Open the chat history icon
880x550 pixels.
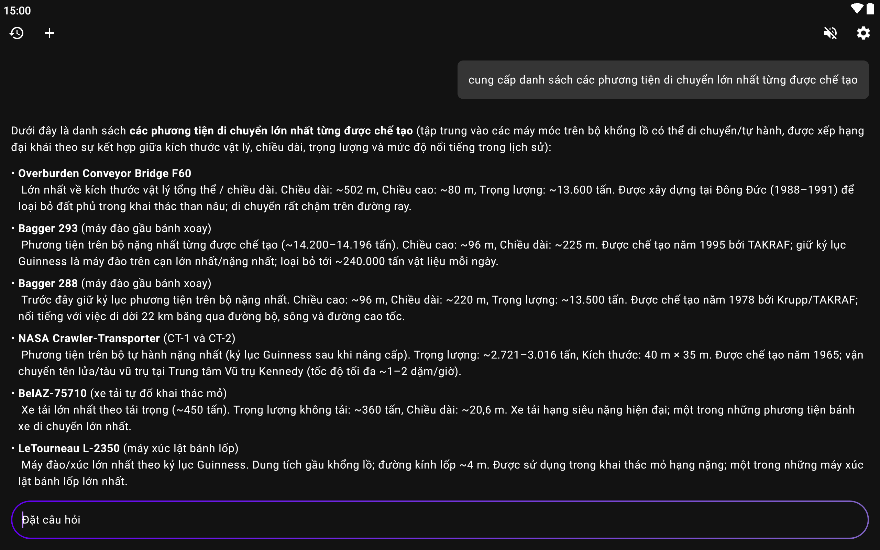pyautogui.click(x=17, y=33)
